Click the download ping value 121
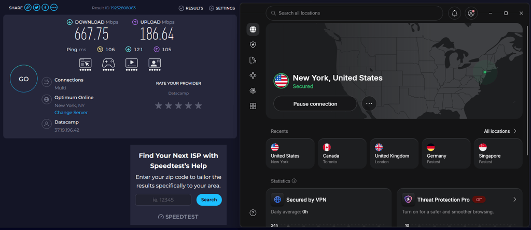531x230 pixels. point(138,50)
